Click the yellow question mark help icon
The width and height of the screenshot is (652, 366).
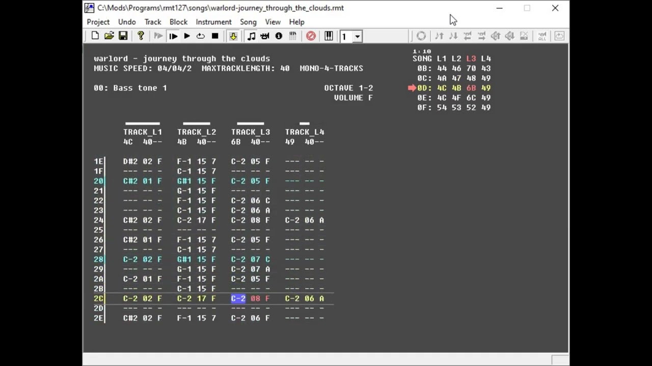click(x=141, y=36)
